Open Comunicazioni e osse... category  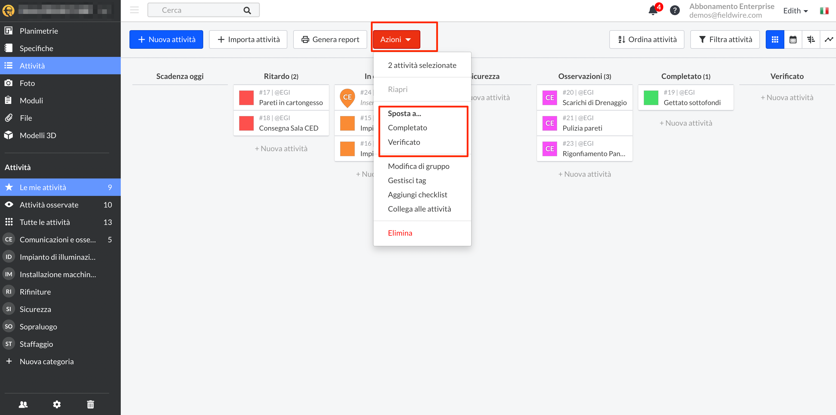coord(60,239)
